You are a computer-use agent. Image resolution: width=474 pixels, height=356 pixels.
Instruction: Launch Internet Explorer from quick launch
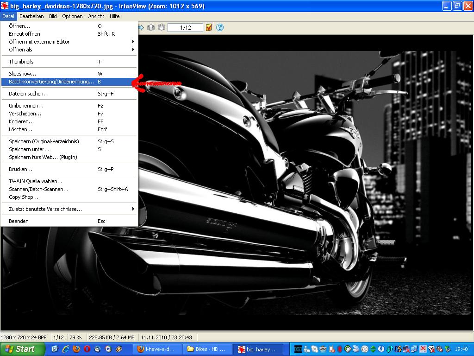coord(66,349)
